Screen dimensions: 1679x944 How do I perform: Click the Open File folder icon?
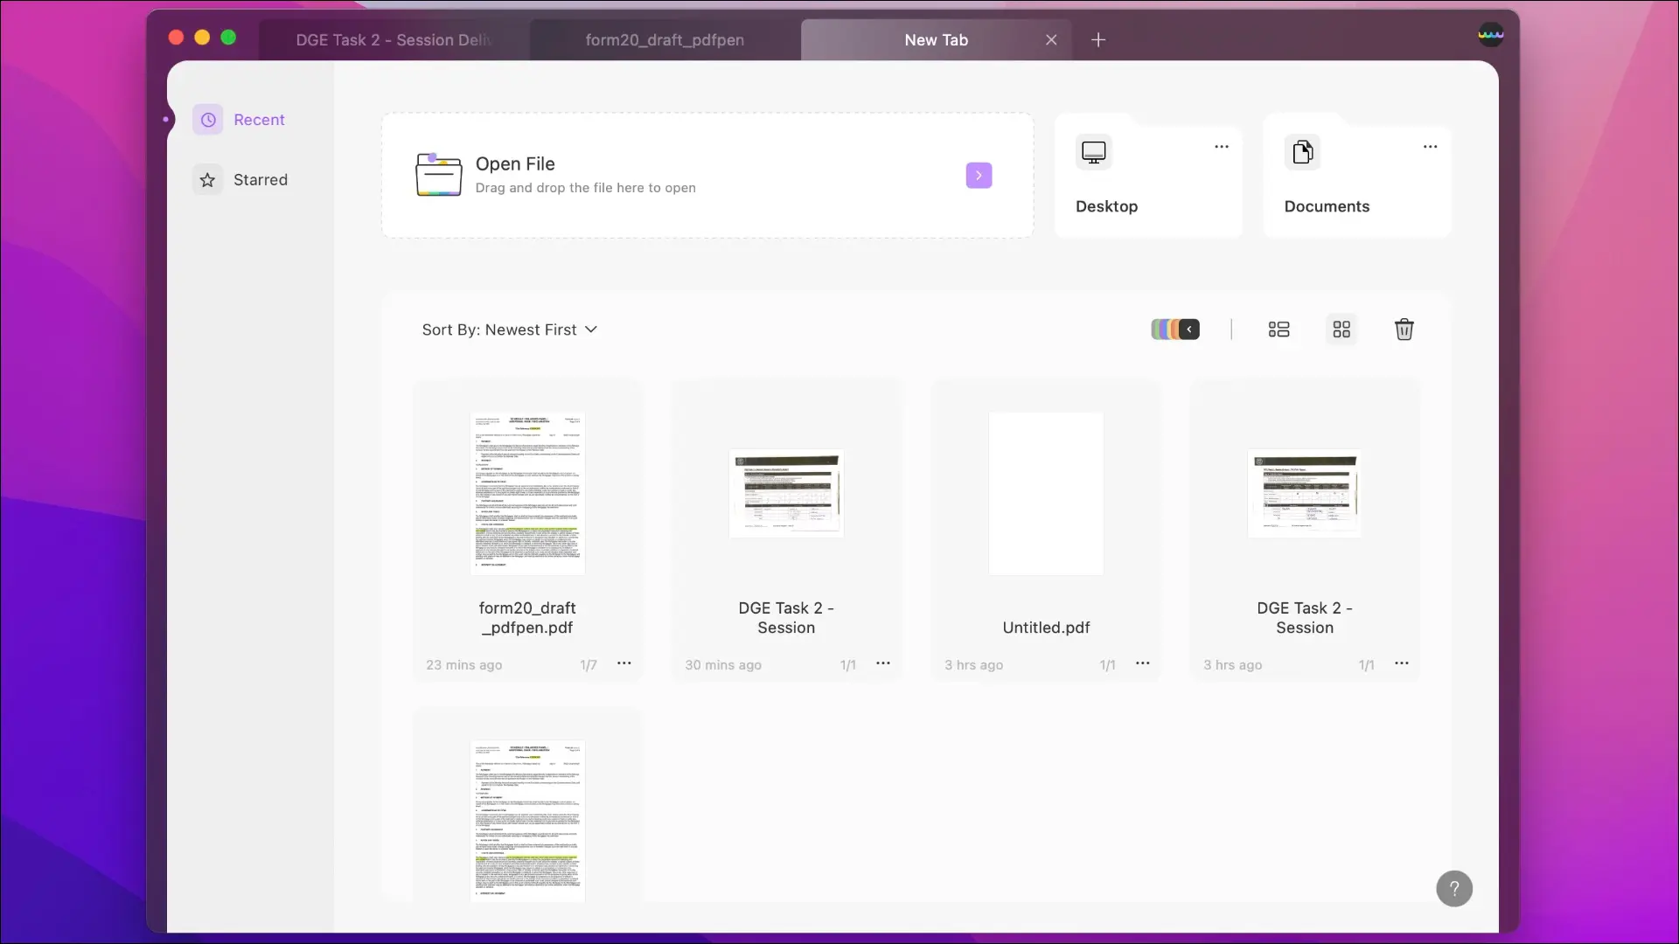(438, 174)
